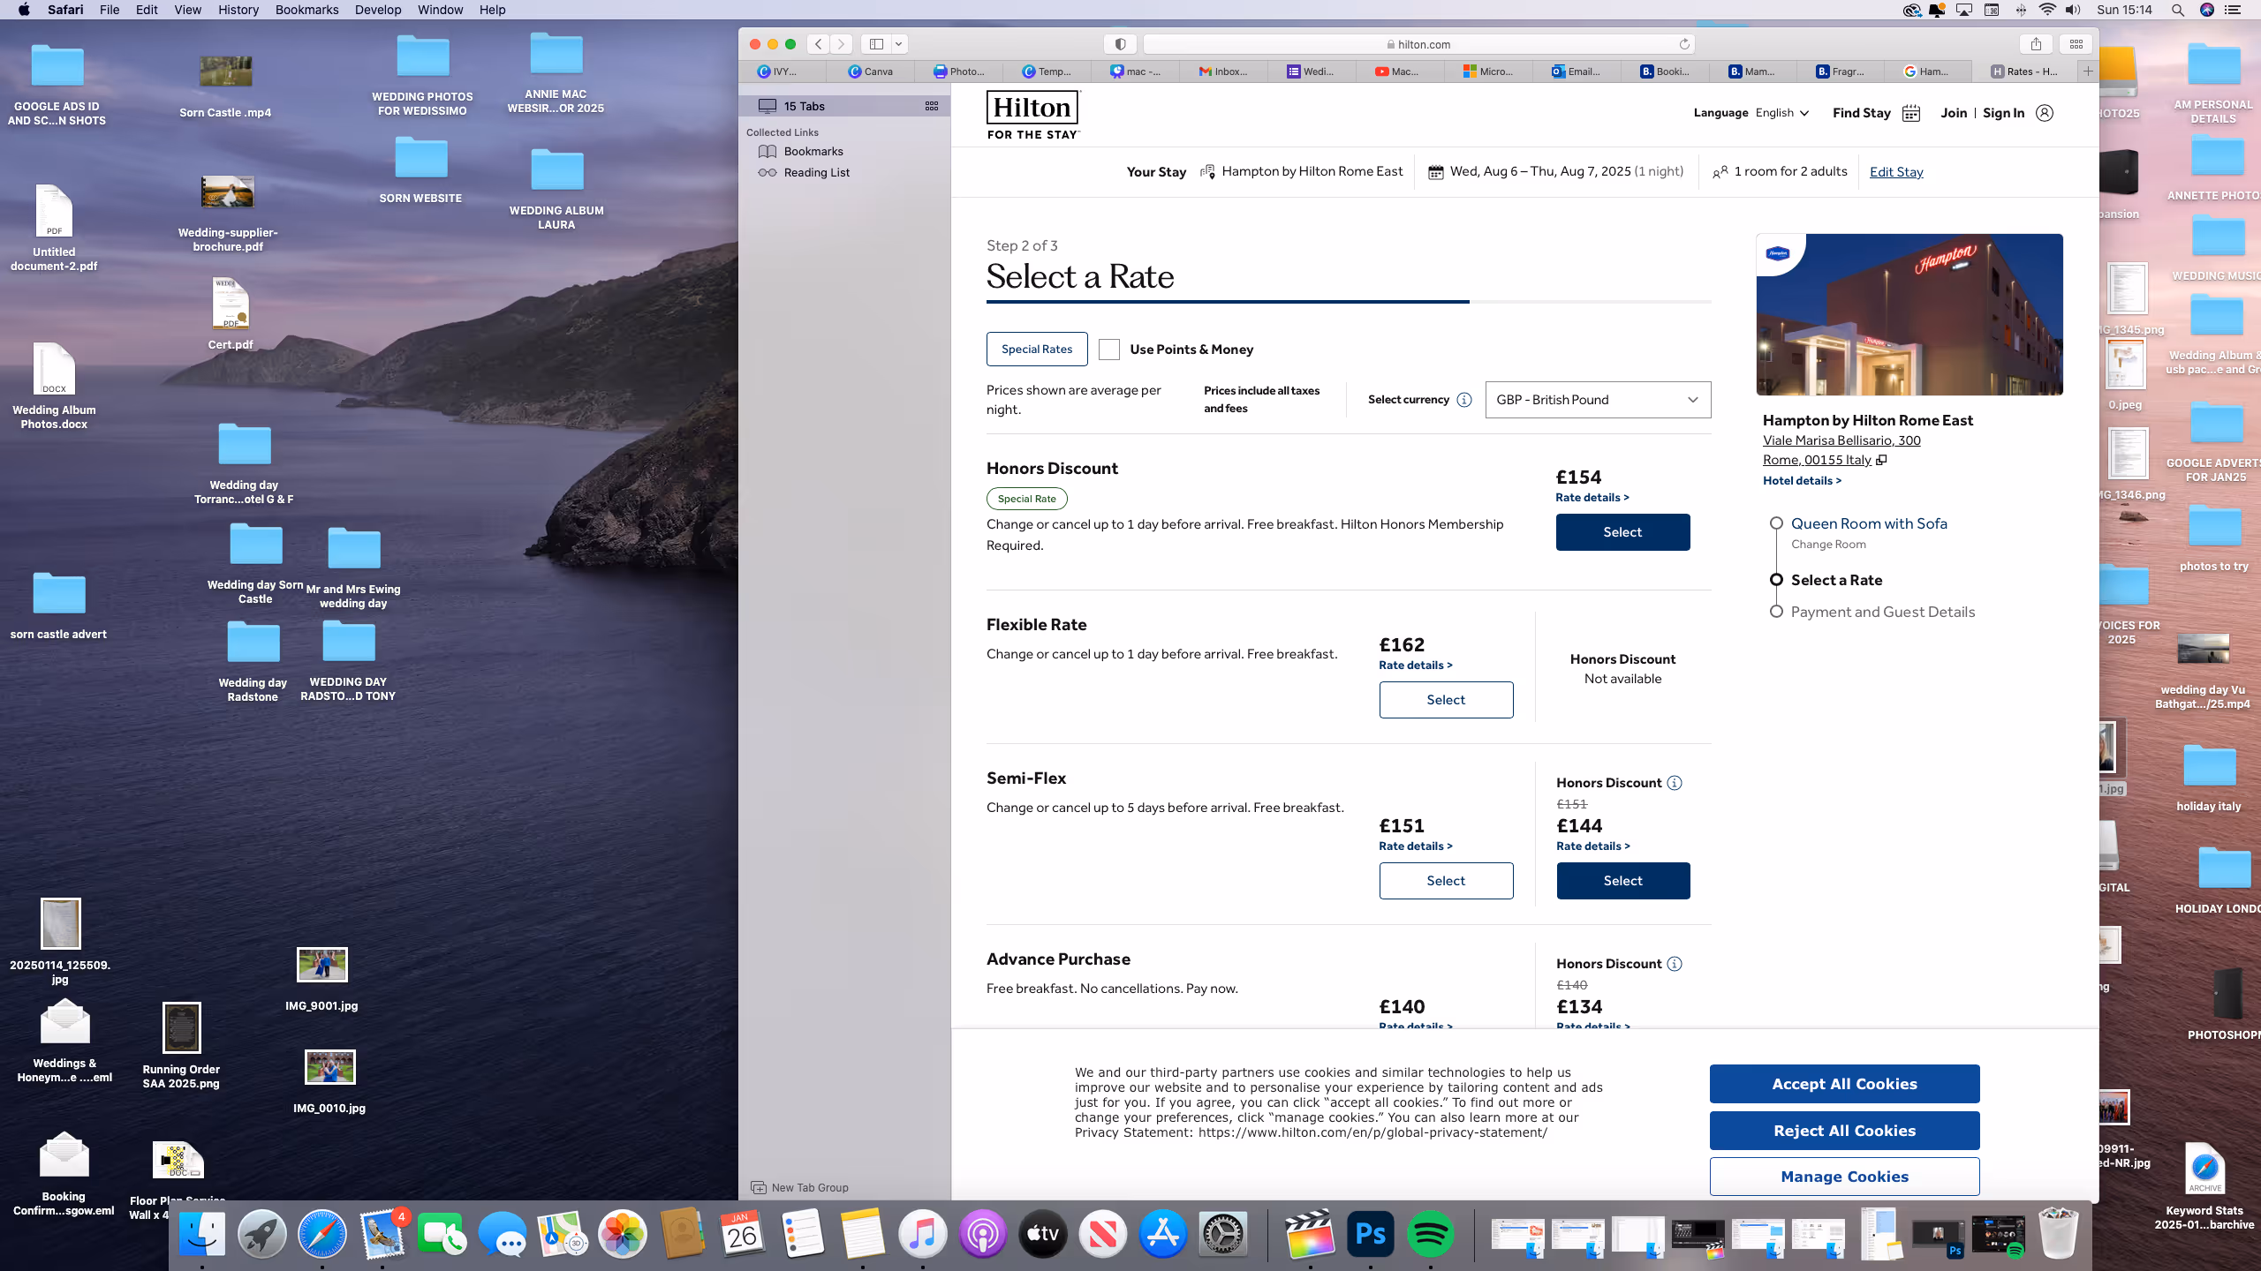Click the Sign In profile icon
The height and width of the screenshot is (1271, 2261).
2044,113
